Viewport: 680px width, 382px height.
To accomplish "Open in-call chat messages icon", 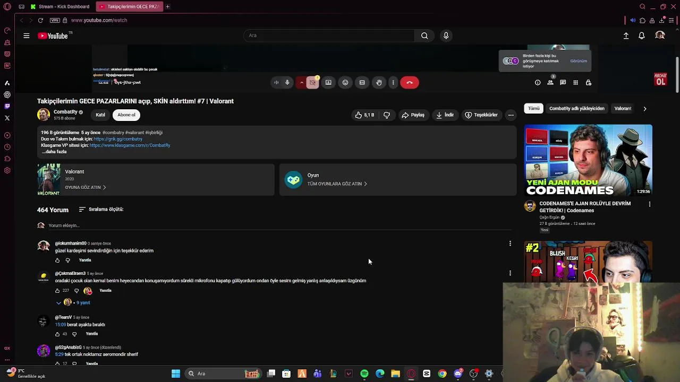I will pyautogui.click(x=563, y=82).
